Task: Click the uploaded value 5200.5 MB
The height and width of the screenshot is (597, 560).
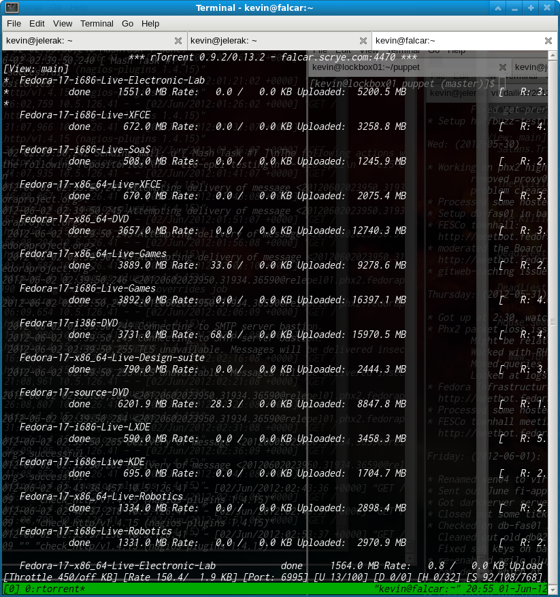Action: [x=382, y=92]
